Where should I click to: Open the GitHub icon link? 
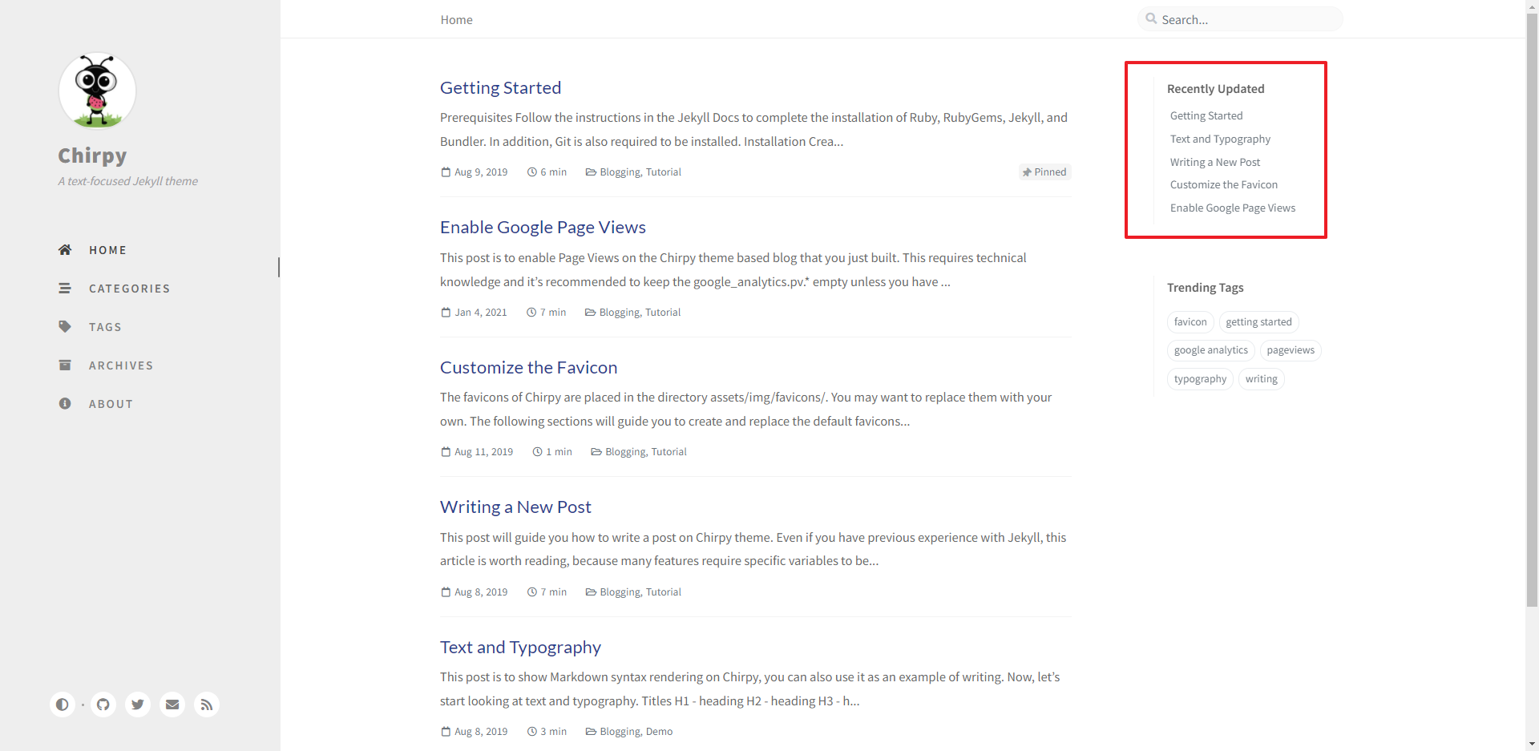click(103, 705)
